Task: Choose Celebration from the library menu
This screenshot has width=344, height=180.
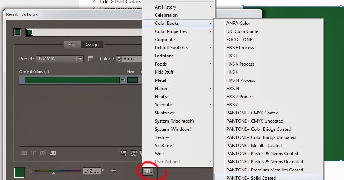Action: pos(178,15)
